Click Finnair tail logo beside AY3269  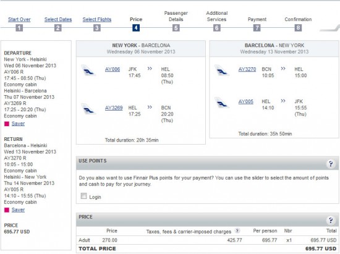click(x=88, y=109)
